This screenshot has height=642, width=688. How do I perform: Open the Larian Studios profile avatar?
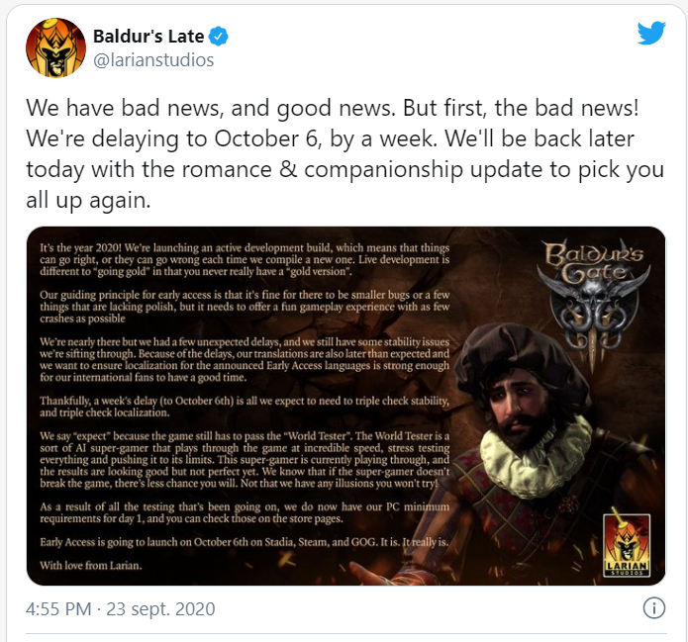pos(56,47)
